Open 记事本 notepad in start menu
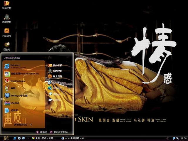 tap(11, 110)
